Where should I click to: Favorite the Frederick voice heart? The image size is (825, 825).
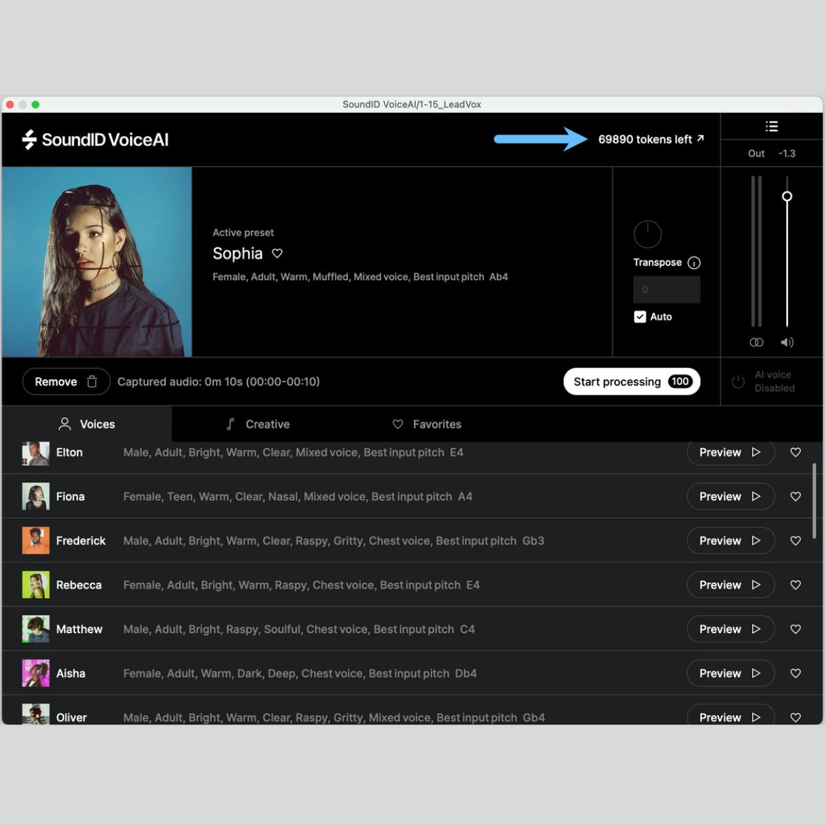[795, 540]
